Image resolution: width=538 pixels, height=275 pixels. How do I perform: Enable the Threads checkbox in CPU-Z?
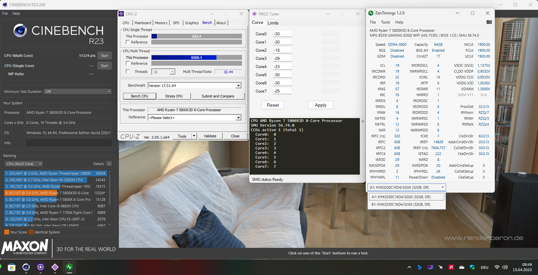pos(128,72)
